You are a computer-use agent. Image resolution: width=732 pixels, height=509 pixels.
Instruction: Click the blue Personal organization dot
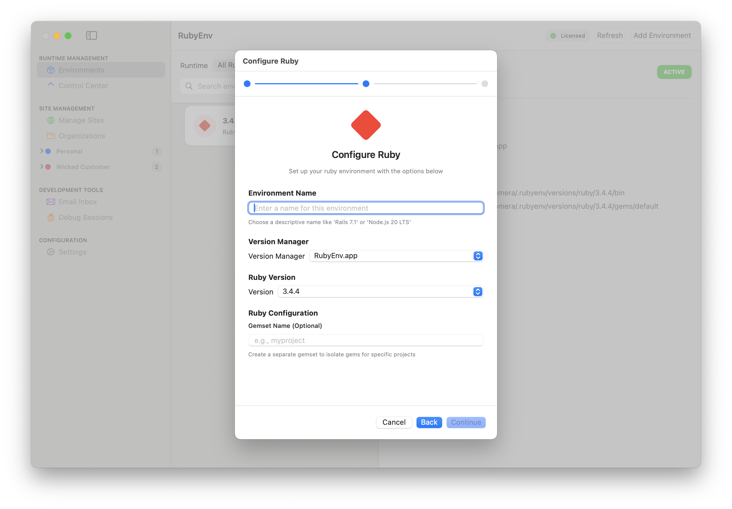point(48,151)
